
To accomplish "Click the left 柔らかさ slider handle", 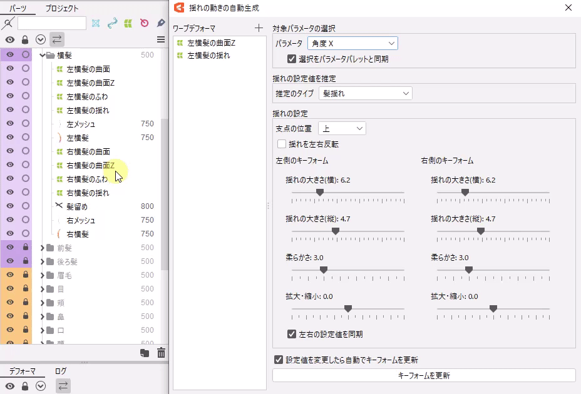I will pyautogui.click(x=324, y=270).
